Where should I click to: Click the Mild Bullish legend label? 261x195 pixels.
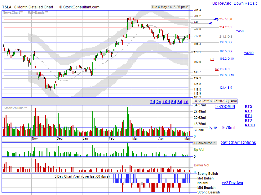click(x=206, y=178)
